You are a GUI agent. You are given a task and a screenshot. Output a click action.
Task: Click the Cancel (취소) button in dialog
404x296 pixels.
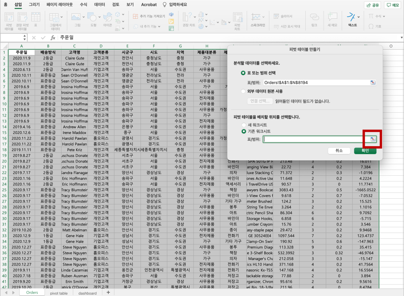pos(339,151)
